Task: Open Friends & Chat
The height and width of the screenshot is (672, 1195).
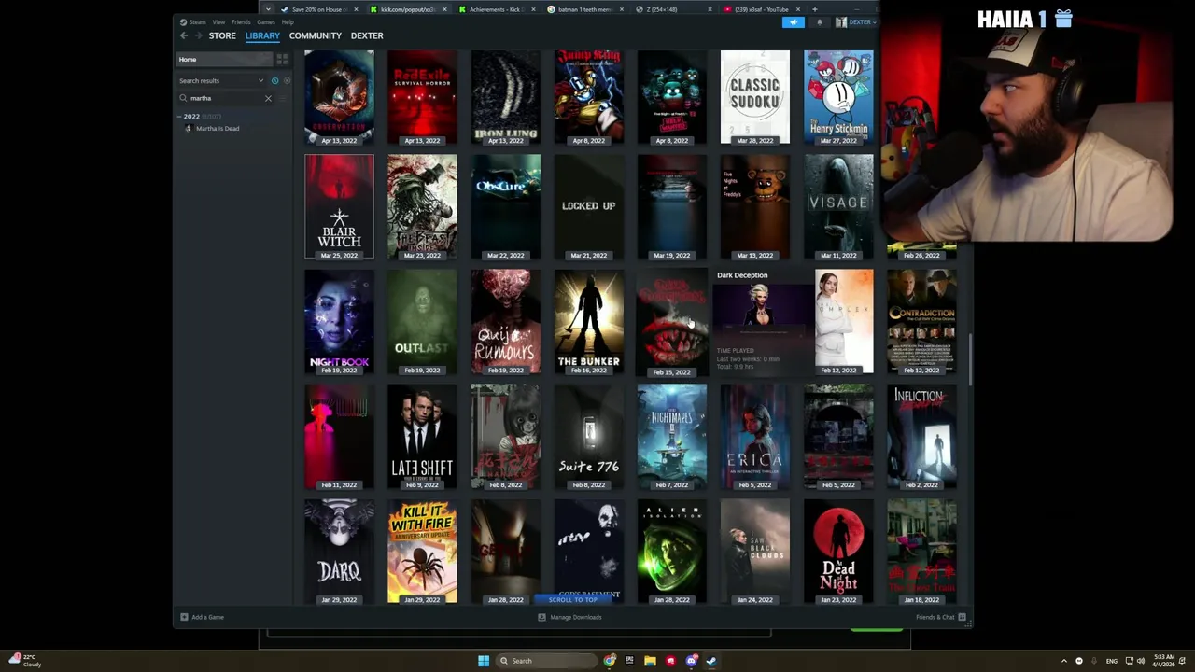Action: coord(941,617)
